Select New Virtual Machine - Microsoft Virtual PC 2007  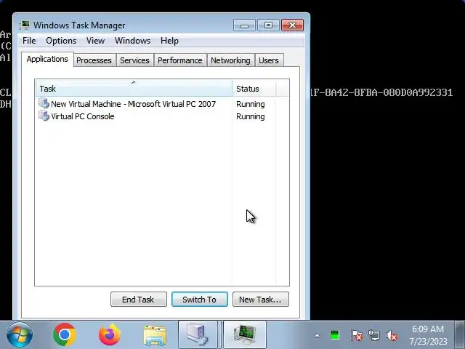tap(134, 104)
